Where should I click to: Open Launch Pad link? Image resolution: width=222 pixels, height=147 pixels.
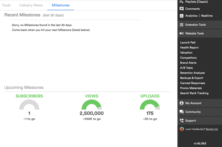pos(188,42)
